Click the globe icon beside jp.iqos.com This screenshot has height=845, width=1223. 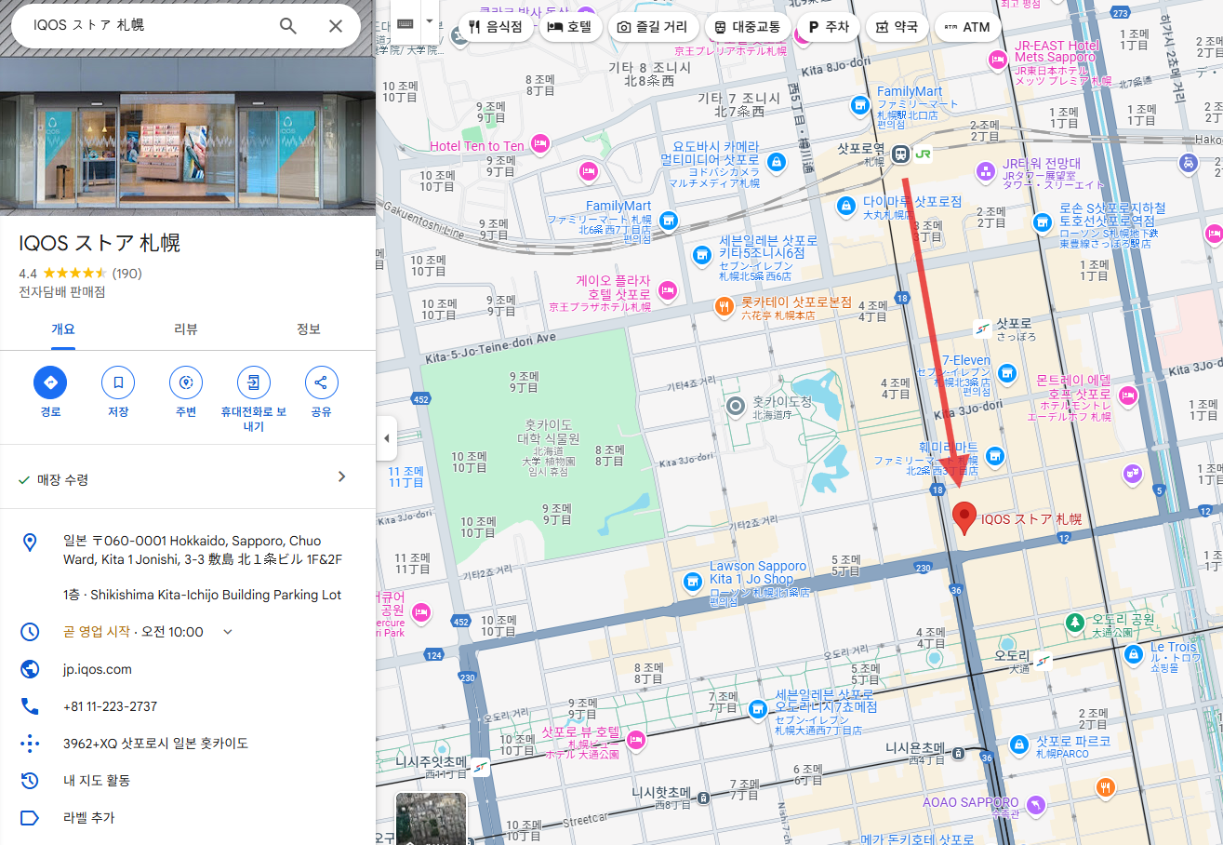tap(30, 669)
